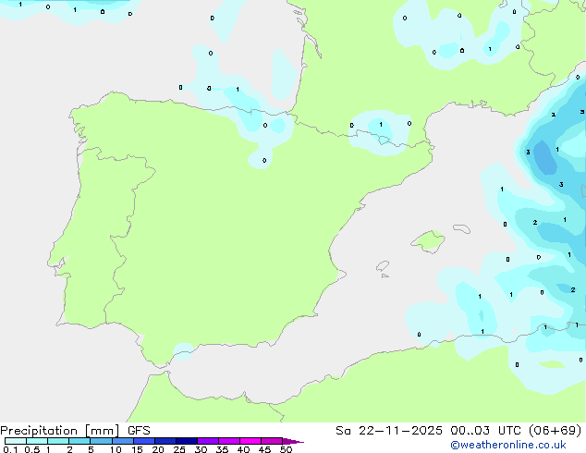Select the Menorca island outline
586x453 pixels.
(x=461, y=228)
